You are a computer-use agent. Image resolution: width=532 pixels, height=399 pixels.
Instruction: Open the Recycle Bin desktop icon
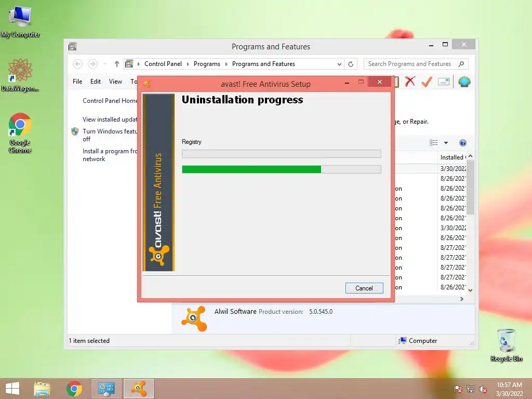(506, 345)
